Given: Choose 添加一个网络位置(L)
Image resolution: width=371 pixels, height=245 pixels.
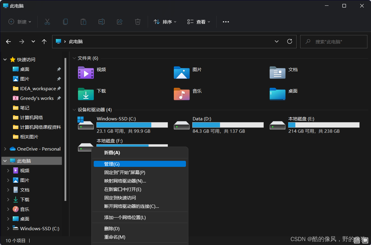Looking at the screenshot, I should [x=140, y=217].
